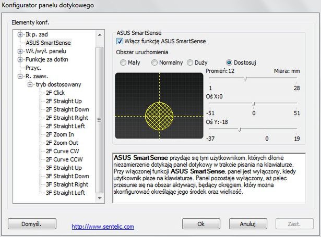321x237 pixels.
Task: Click the Domyśl. button
Action: (32, 224)
